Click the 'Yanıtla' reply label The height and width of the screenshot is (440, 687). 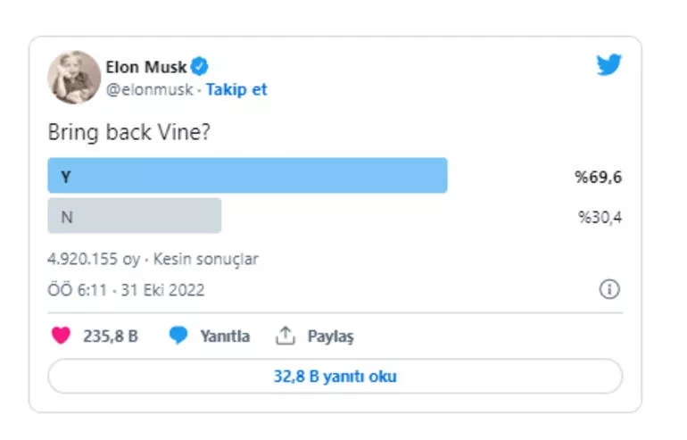pyautogui.click(x=225, y=336)
